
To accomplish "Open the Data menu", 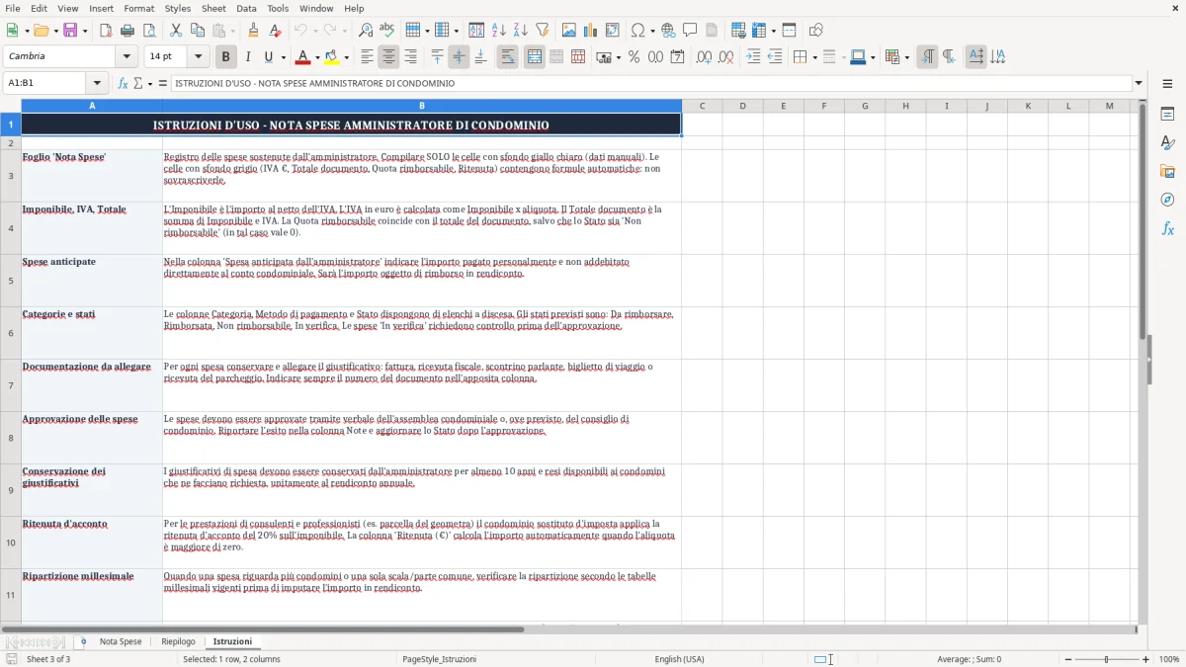I will tap(247, 8).
